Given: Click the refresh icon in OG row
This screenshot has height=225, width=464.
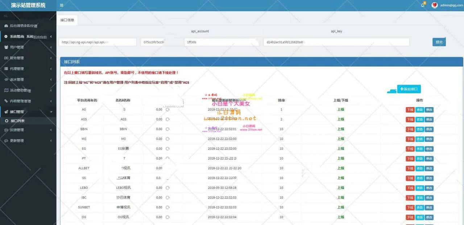Looking at the screenshot, I should (167, 217).
